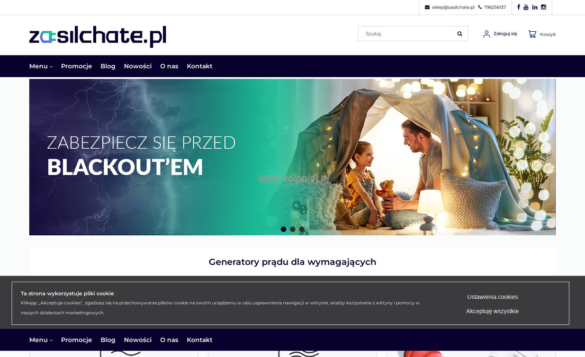Open Ustawienia cookies settings
585x357 pixels.
point(493,297)
